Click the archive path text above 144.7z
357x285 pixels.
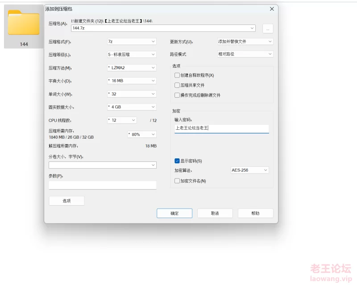point(112,21)
